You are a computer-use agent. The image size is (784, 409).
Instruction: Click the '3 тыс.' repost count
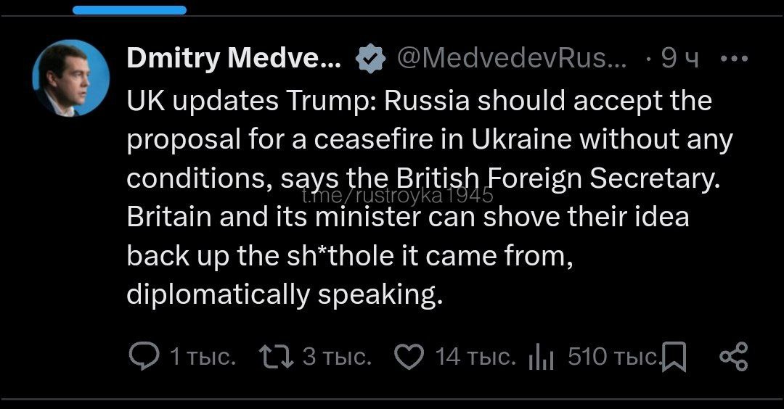pyautogui.click(x=337, y=356)
